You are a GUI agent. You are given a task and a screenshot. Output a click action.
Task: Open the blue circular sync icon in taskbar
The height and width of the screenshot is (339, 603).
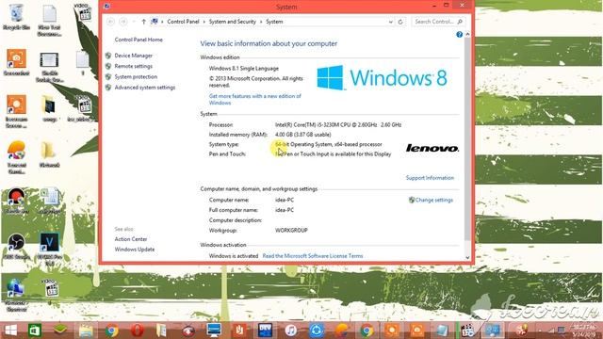coord(317,331)
